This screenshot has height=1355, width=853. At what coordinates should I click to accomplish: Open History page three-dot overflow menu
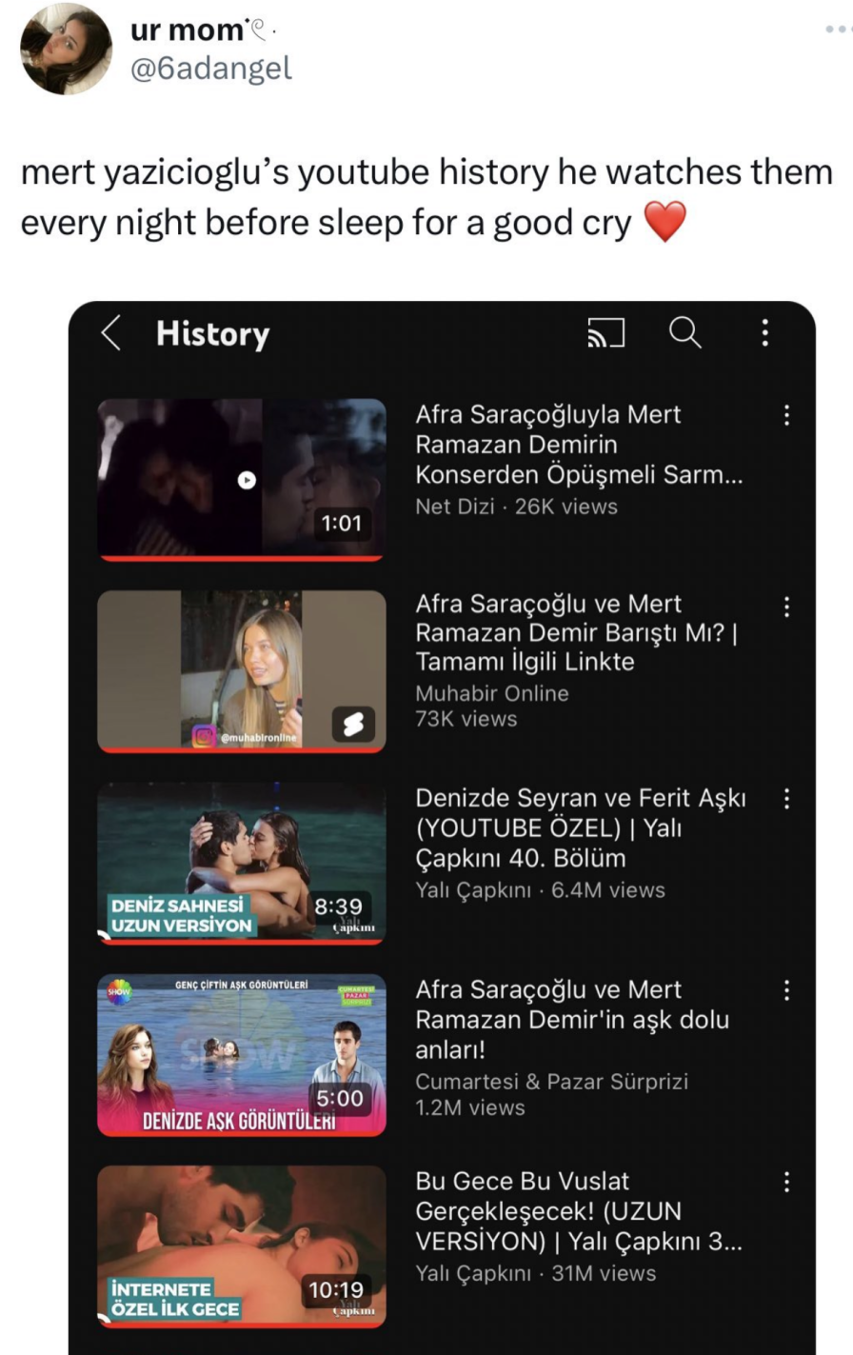pos(764,332)
